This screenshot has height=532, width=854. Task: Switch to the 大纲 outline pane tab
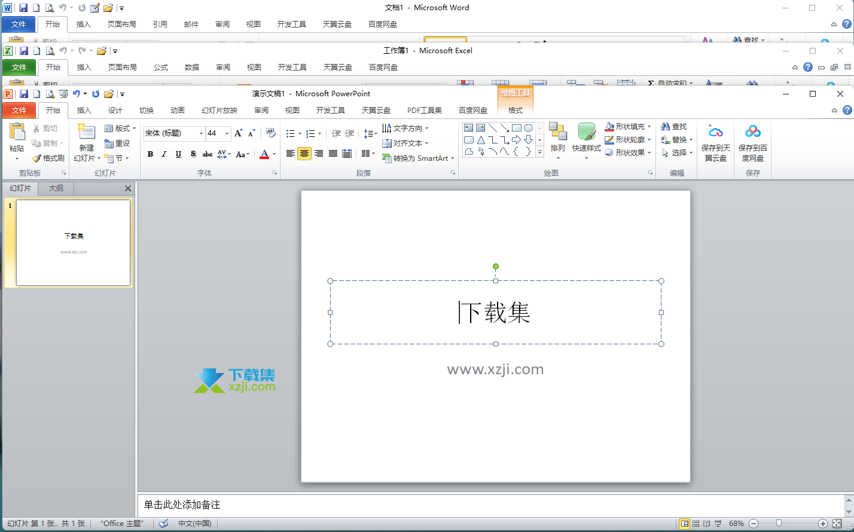56,188
